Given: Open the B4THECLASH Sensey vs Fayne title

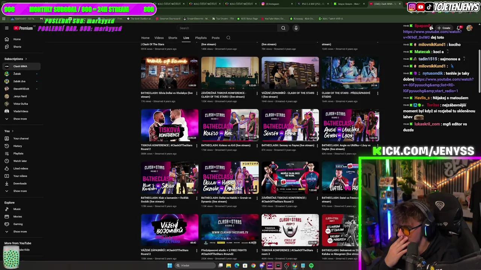Looking at the screenshot, I should point(288,145).
